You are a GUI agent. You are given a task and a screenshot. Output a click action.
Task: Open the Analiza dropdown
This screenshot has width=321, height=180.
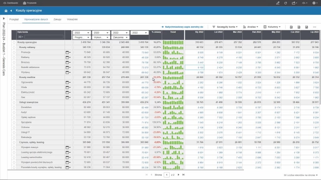[x=250, y=27]
